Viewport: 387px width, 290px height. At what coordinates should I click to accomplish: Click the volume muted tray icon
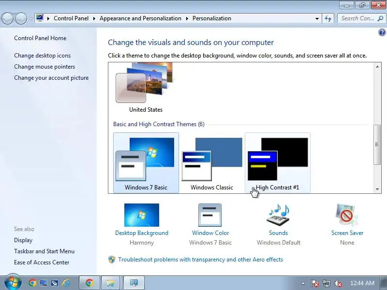coord(338,283)
